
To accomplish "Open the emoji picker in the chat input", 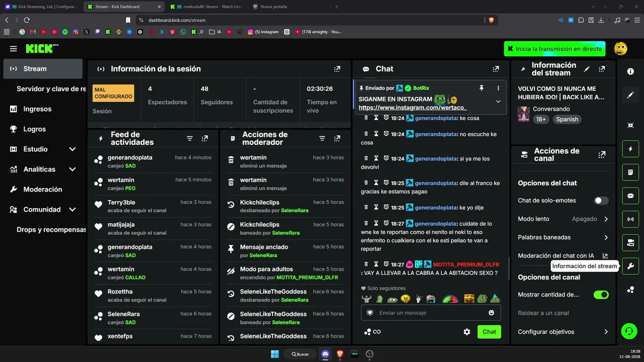I will coord(492,313).
